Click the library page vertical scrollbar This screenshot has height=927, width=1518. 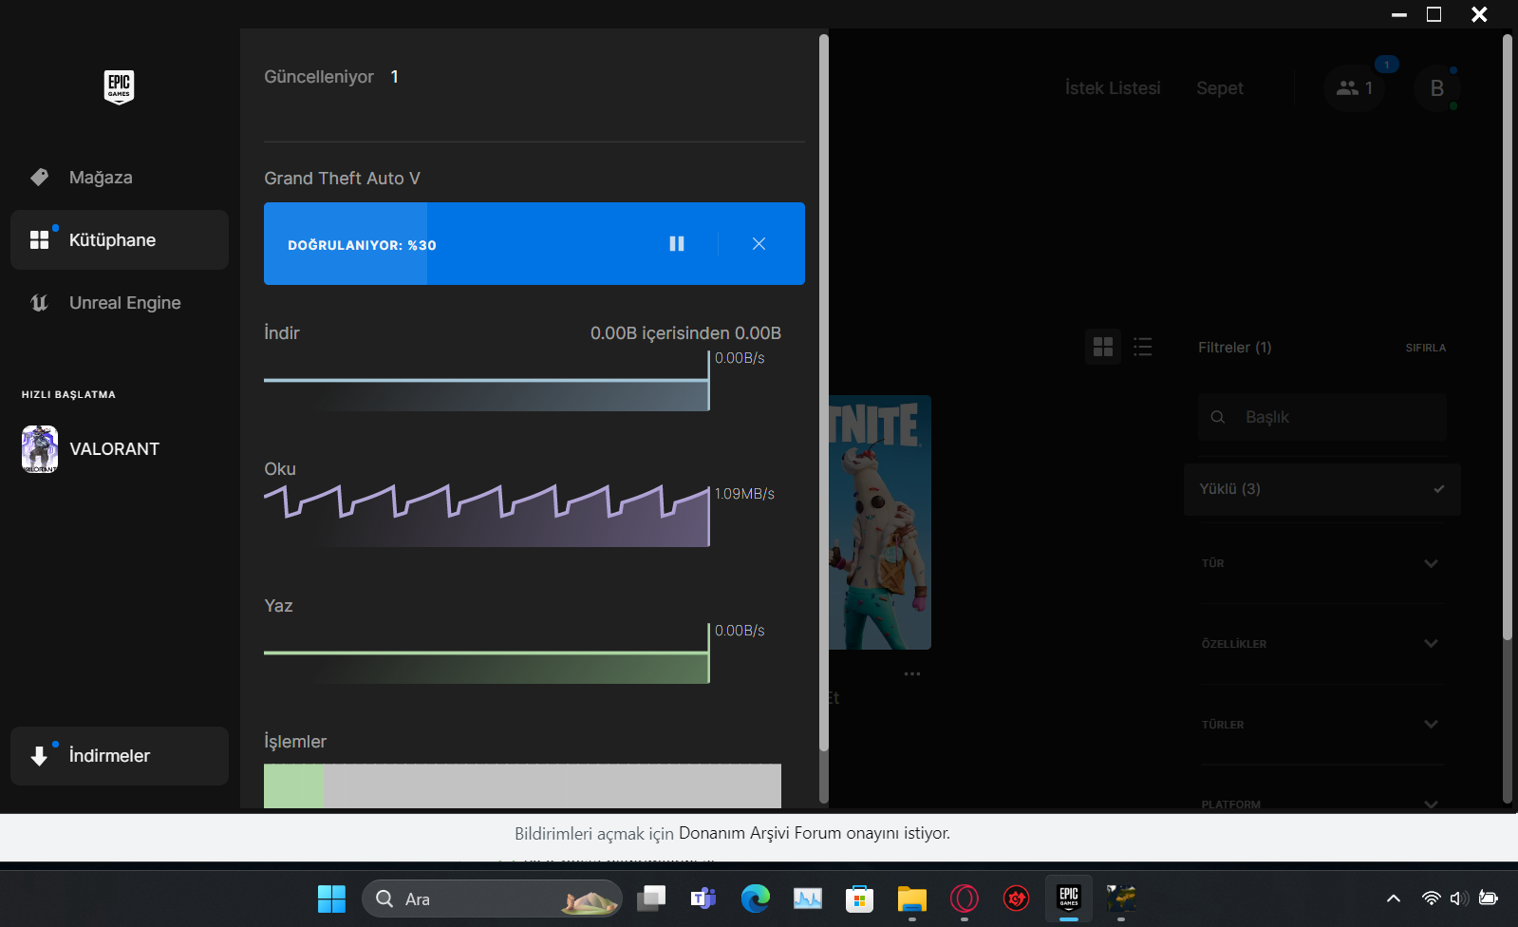pos(1508,337)
